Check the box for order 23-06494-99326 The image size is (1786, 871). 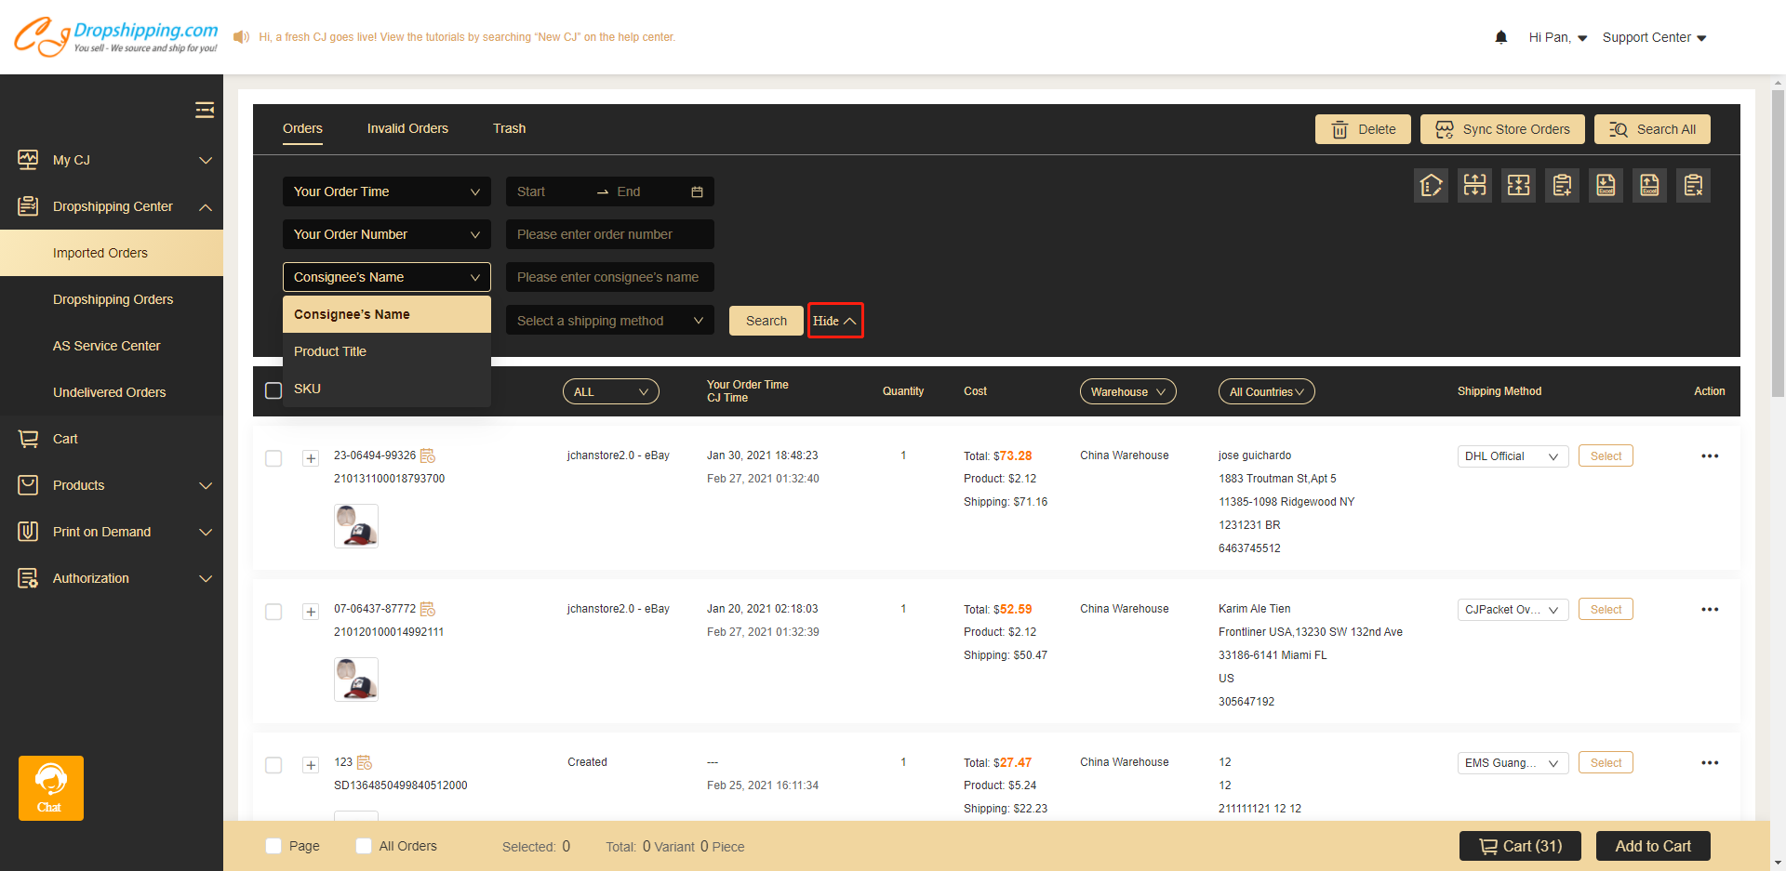[x=273, y=458]
